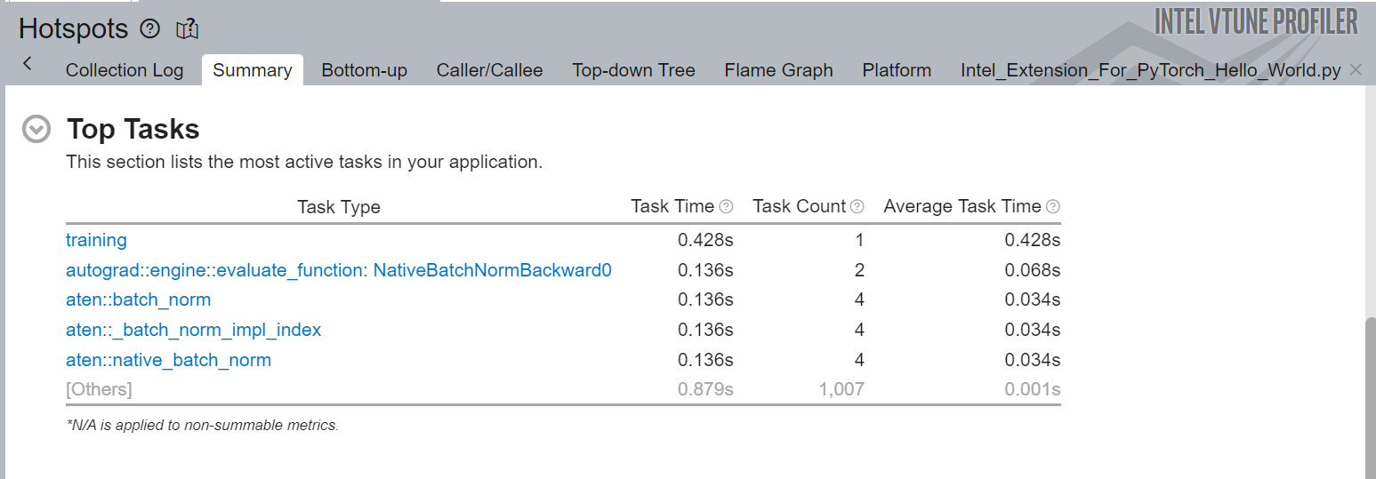Click Task Count column help icon
The width and height of the screenshot is (1376, 479).
pos(857,206)
